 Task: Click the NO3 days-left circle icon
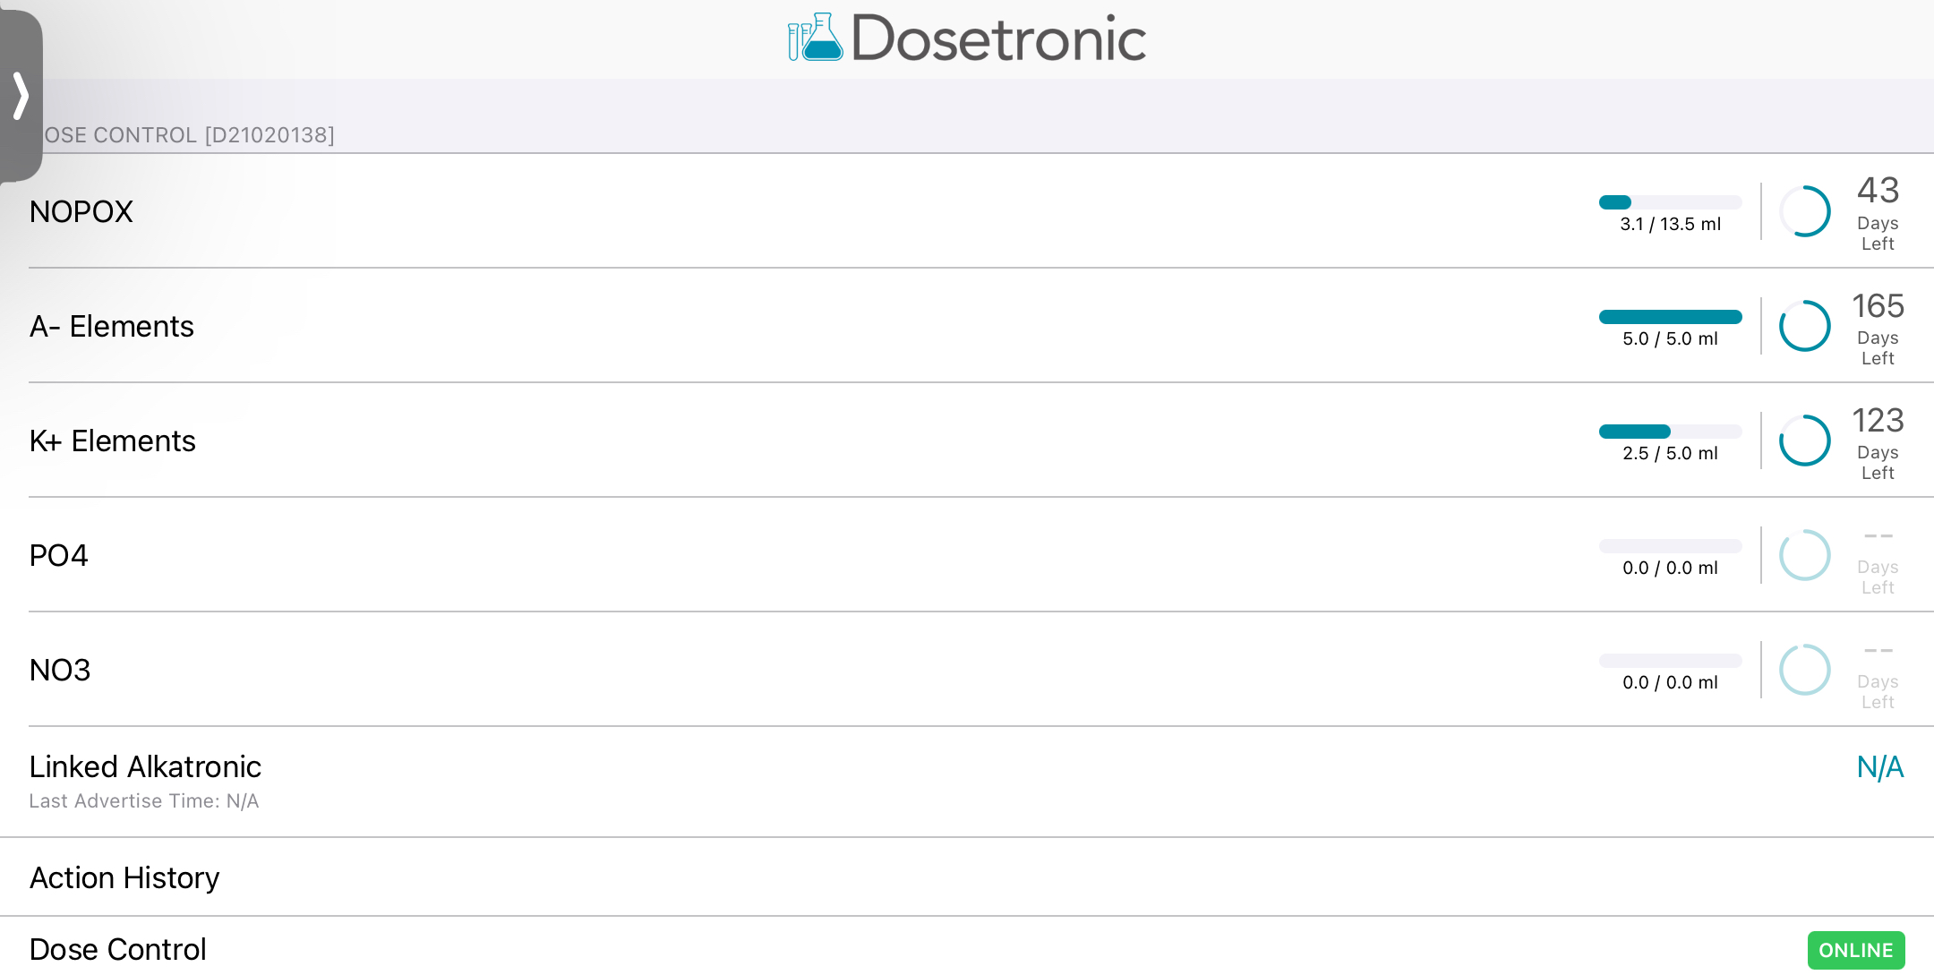(x=1804, y=670)
